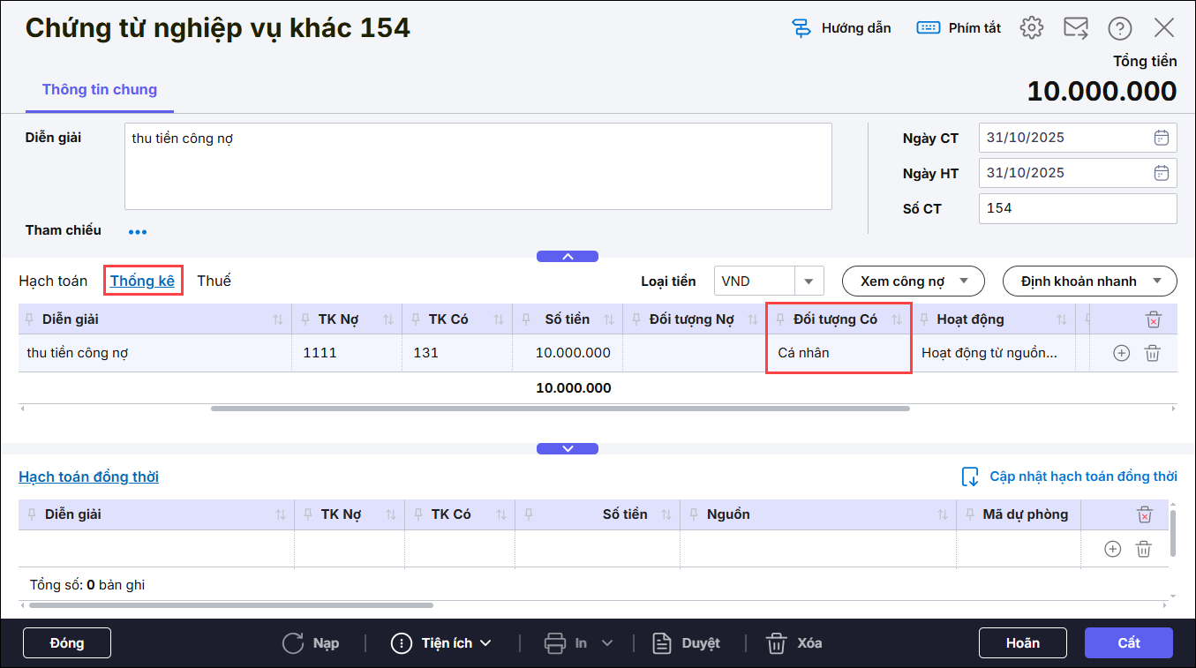Open the settings gear icon
The image size is (1196, 668).
(1031, 28)
